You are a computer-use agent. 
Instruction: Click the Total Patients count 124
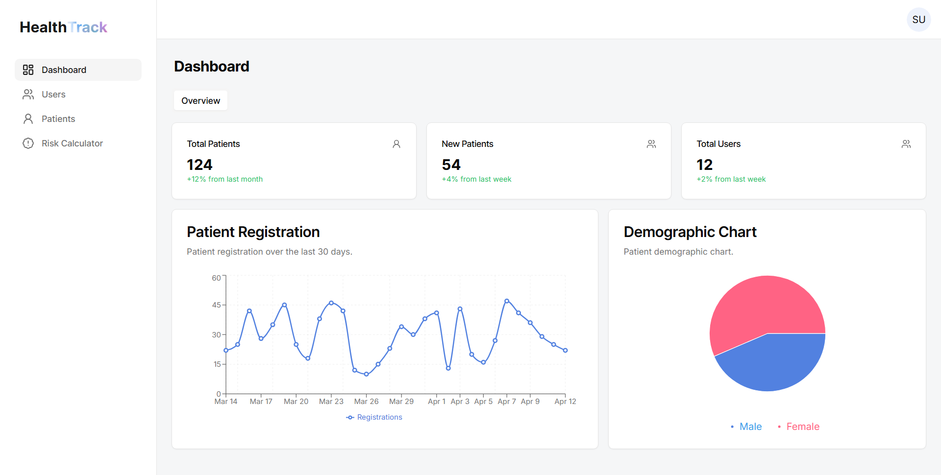199,165
